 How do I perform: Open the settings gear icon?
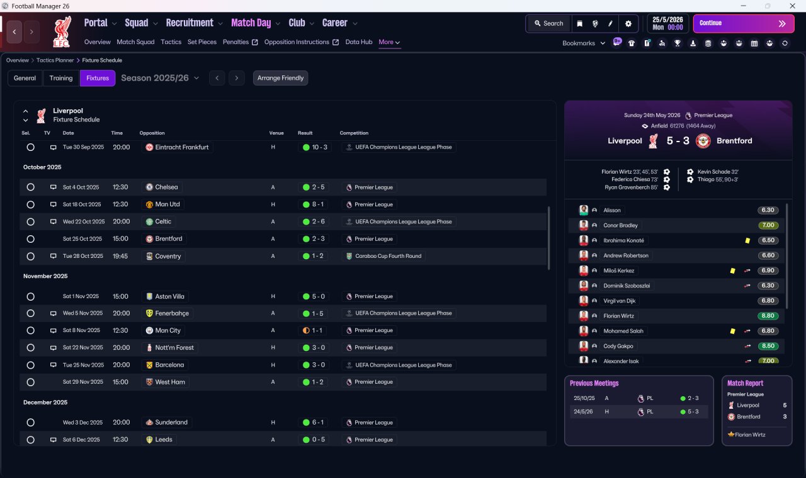[x=628, y=23]
